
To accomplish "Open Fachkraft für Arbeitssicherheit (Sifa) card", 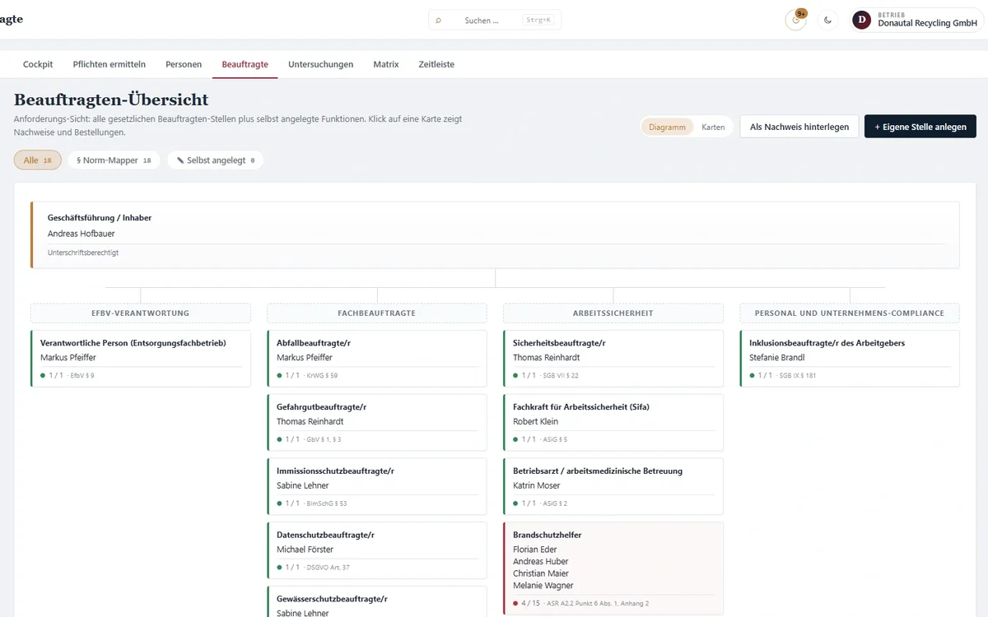I will pos(613,423).
